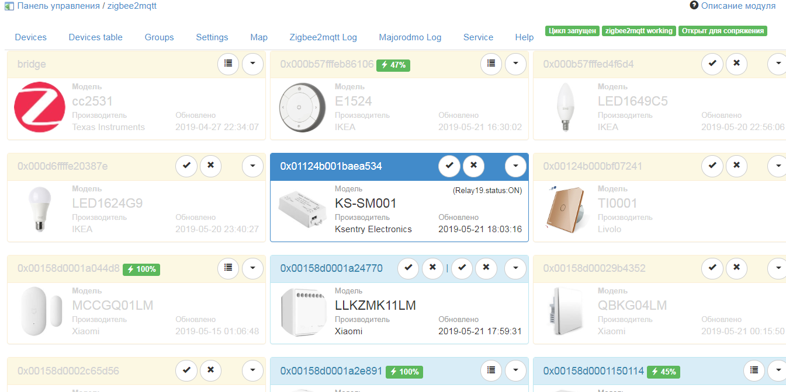Expand dropdown on 0x00158d0001a044d8 card

(x=252, y=268)
